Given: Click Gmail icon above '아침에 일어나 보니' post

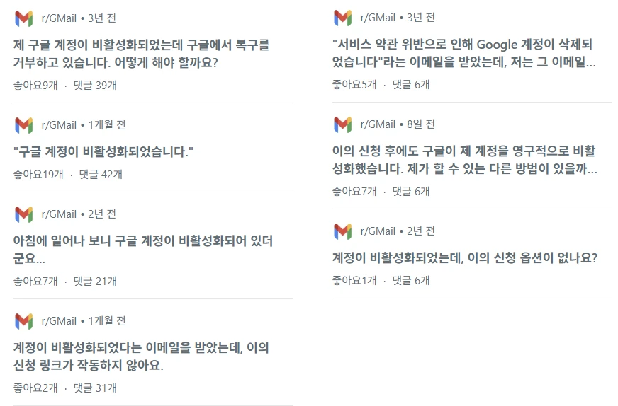Looking at the screenshot, I should click(23, 214).
